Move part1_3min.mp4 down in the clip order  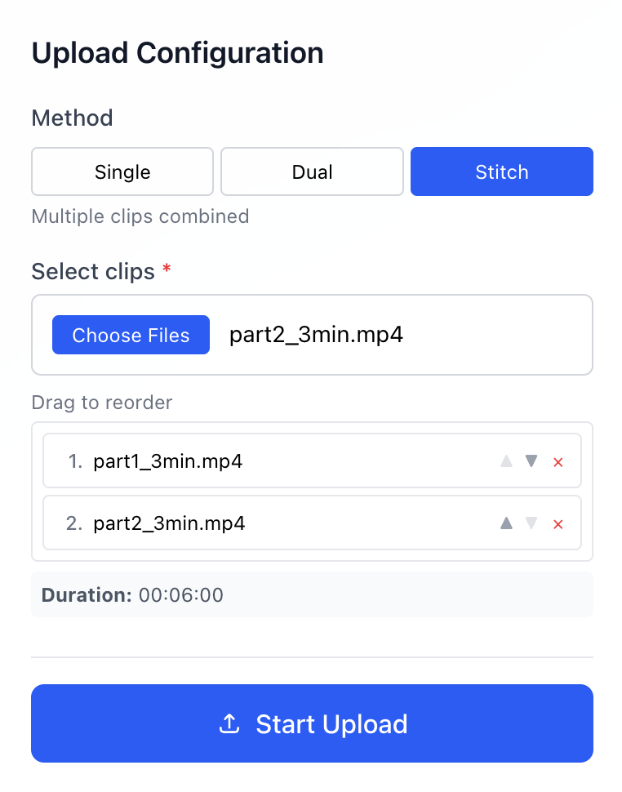(x=531, y=461)
